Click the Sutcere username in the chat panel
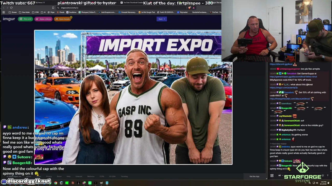Viewport: 332px width, 186px height. [x=288, y=161]
